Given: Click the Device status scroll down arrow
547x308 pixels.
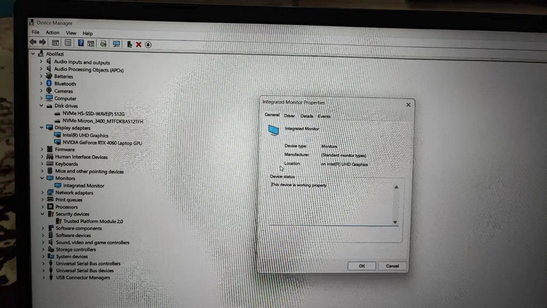Looking at the screenshot, I should (395, 222).
